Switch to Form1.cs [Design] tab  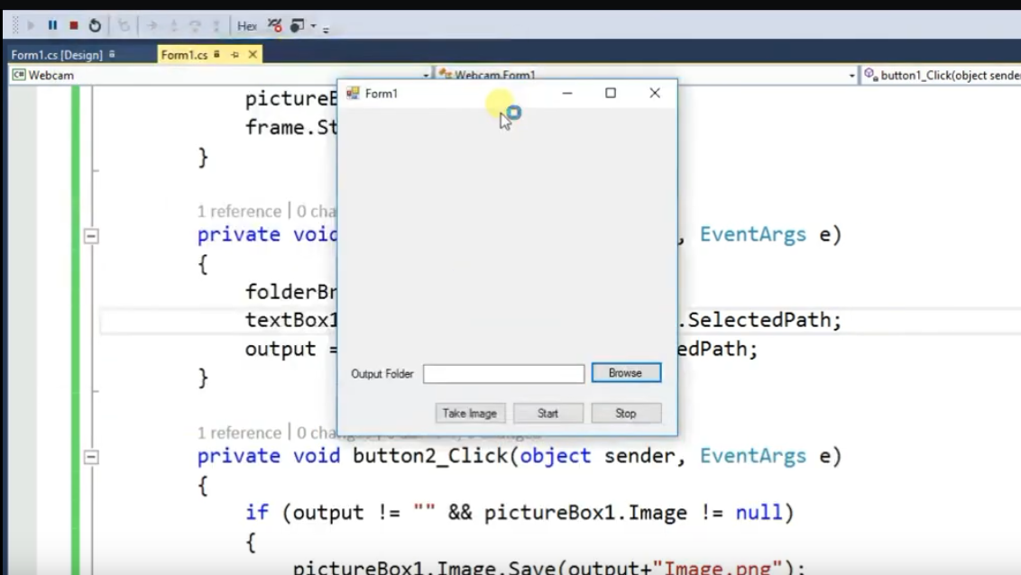58,55
